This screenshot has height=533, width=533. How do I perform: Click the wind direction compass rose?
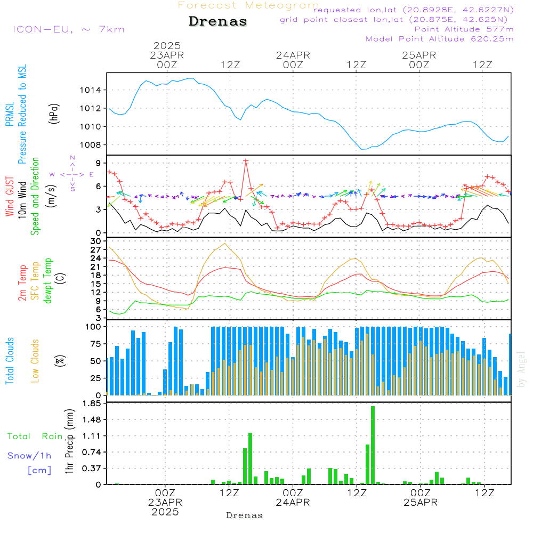[x=72, y=174]
